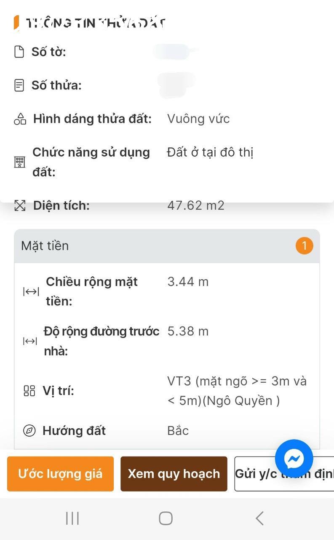The image size is (334, 540).
Task: Open Android recent apps button
Action: click(x=72, y=518)
